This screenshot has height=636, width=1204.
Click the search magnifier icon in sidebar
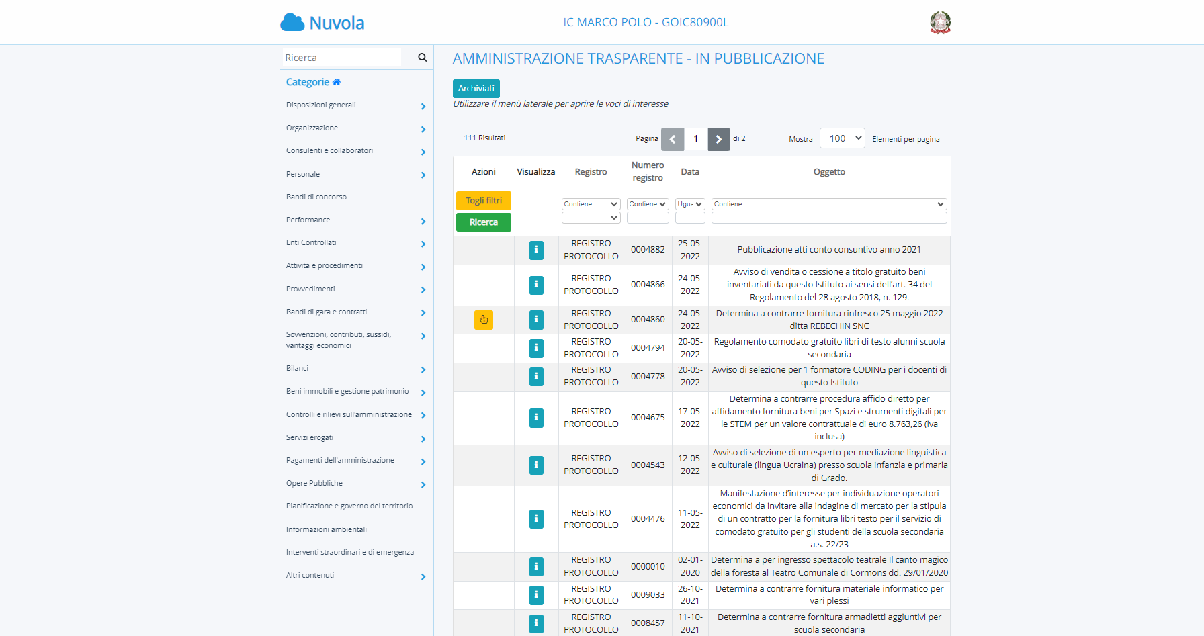[x=422, y=58]
